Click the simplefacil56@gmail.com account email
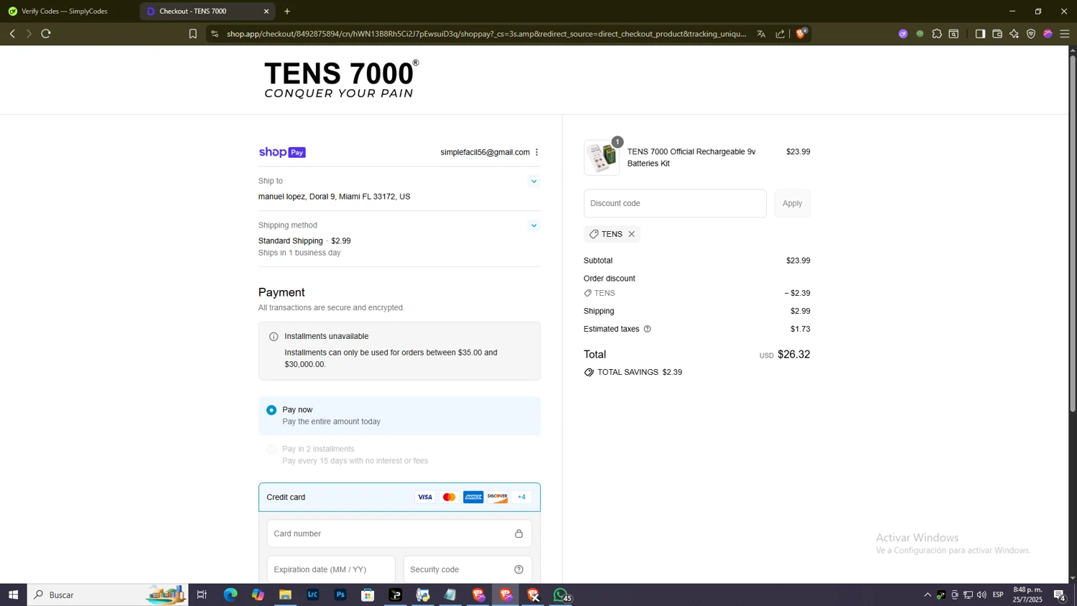 click(x=485, y=152)
